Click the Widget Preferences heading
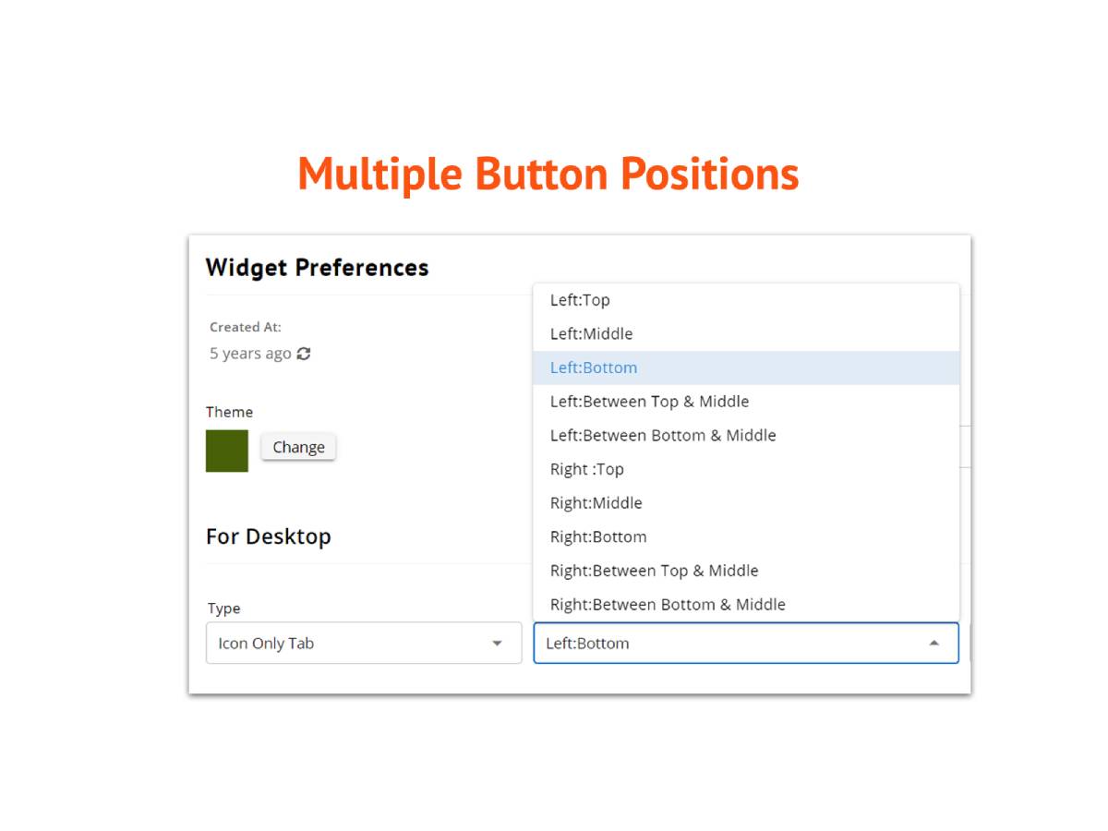The width and height of the screenshot is (1108, 831). [x=317, y=268]
